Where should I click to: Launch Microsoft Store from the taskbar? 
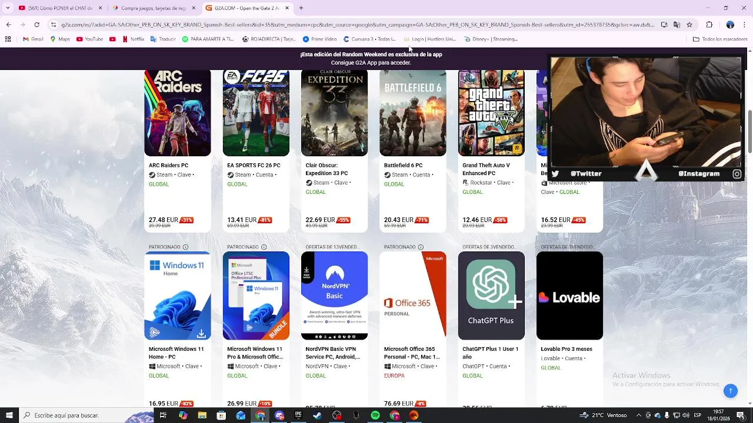click(x=221, y=415)
